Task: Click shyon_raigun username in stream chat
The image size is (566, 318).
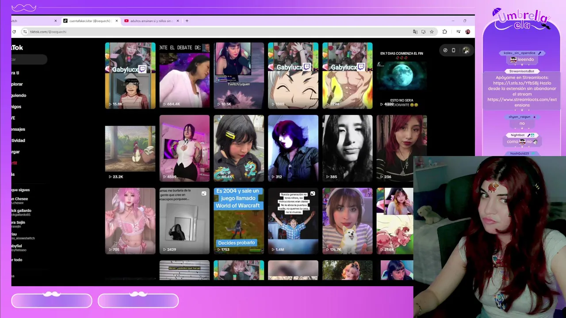Action: 519,117
